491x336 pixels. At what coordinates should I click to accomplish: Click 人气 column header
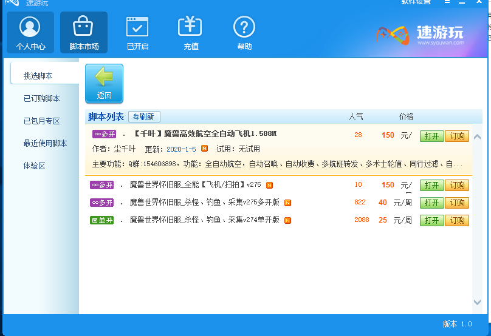pos(356,116)
